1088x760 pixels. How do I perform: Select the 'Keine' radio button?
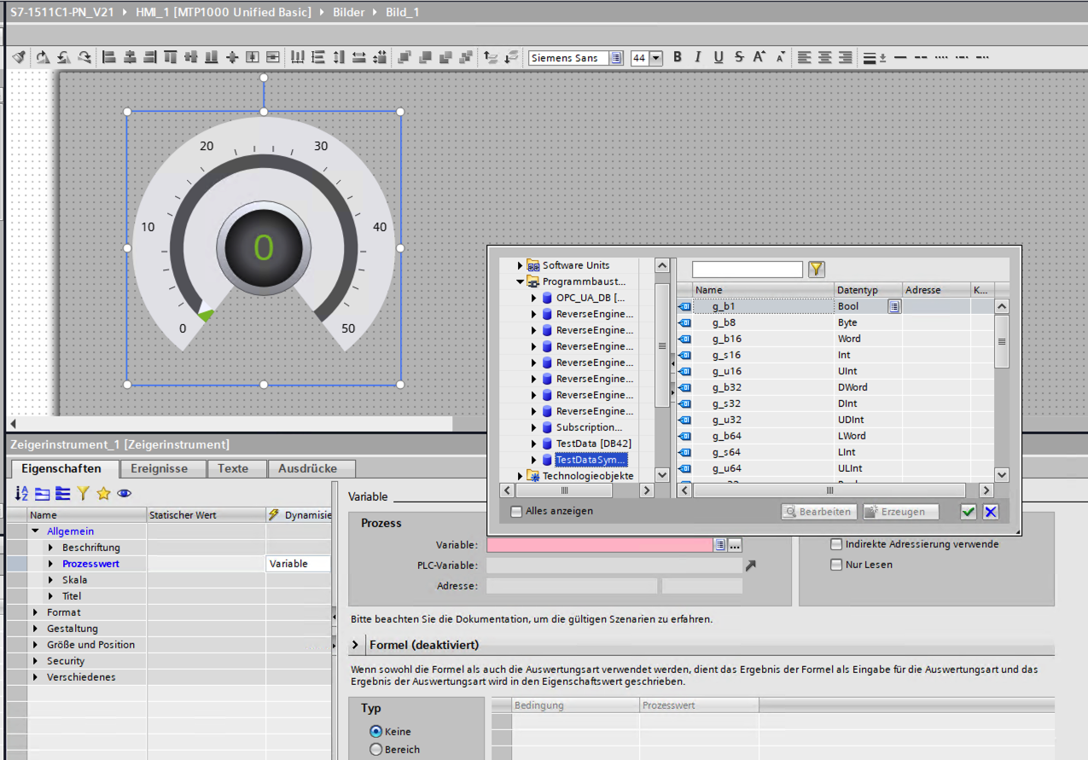pyautogui.click(x=375, y=732)
